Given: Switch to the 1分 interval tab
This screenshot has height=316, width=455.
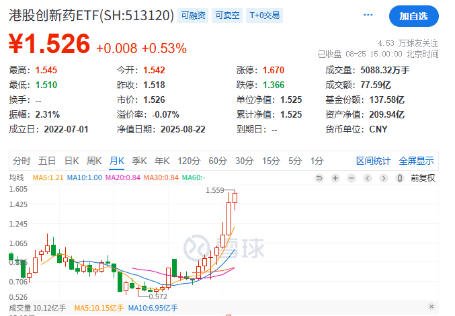Looking at the screenshot, I should (317, 161).
